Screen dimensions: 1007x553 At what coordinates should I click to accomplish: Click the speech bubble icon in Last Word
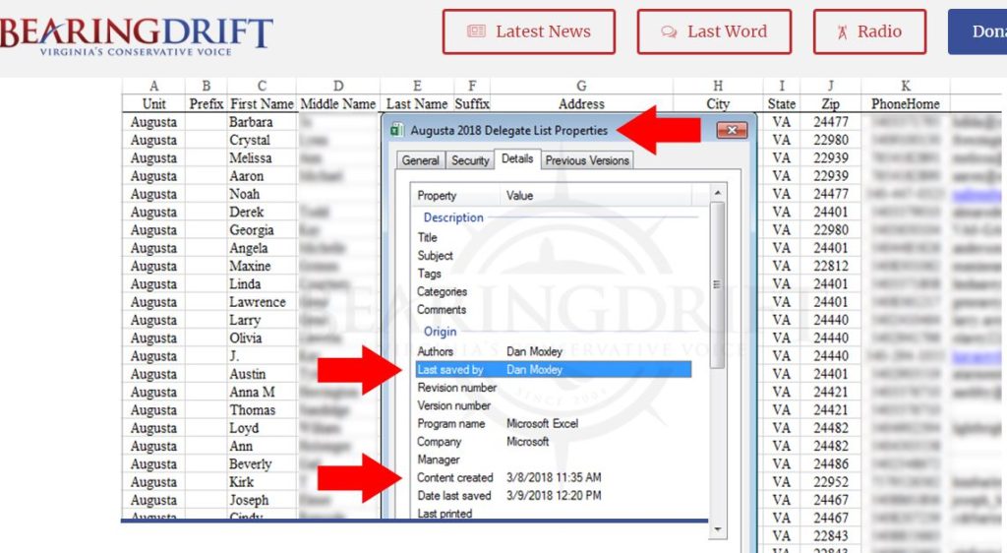[x=670, y=31]
